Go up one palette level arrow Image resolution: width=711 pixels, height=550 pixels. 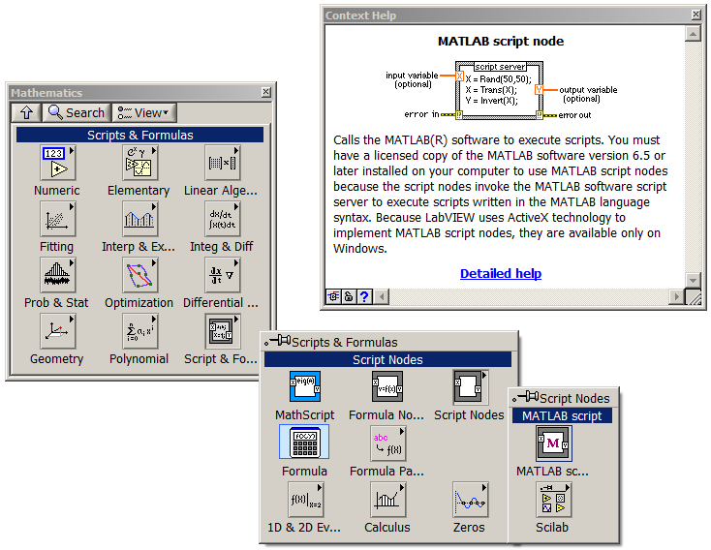pos(26,112)
